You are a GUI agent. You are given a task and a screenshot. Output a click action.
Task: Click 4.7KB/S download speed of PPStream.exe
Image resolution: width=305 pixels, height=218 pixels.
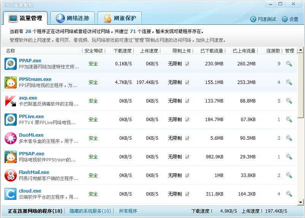[123, 82]
